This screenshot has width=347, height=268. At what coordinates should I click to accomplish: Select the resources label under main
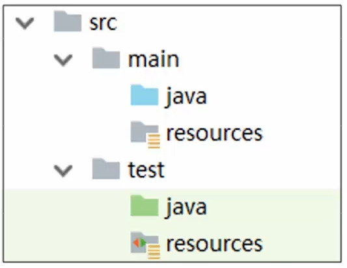pos(214,134)
